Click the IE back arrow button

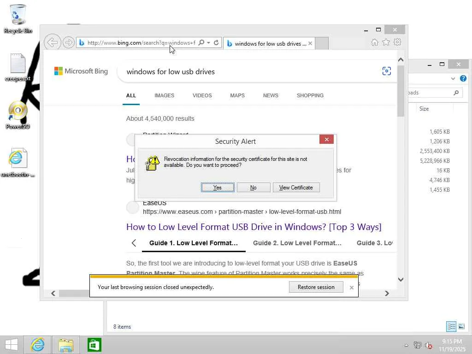pyautogui.click(x=53, y=42)
